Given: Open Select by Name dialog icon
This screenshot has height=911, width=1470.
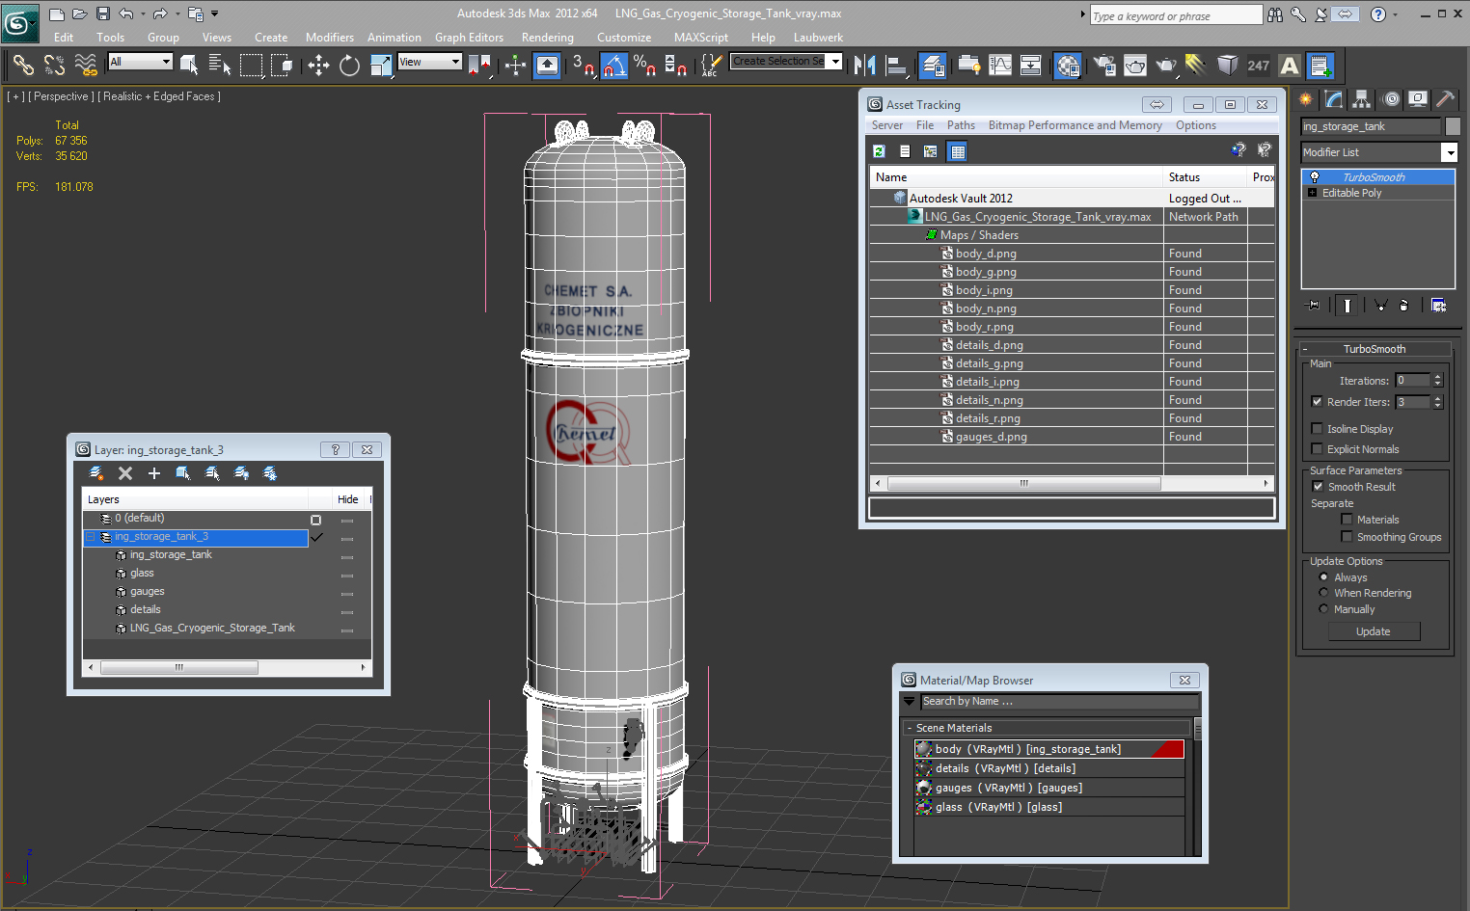Looking at the screenshot, I should (219, 65).
